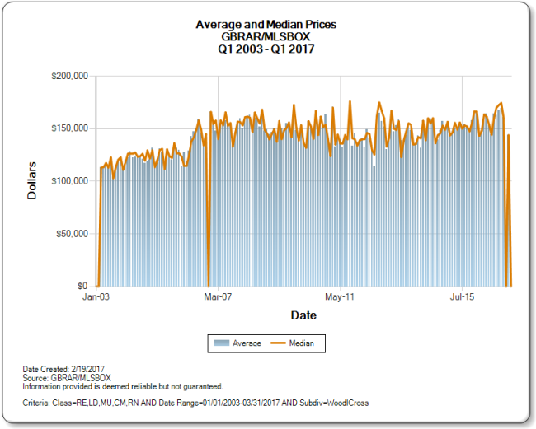Click the Q1 2003 - Q1 2017 subtitle
536x429 pixels.
(266, 49)
